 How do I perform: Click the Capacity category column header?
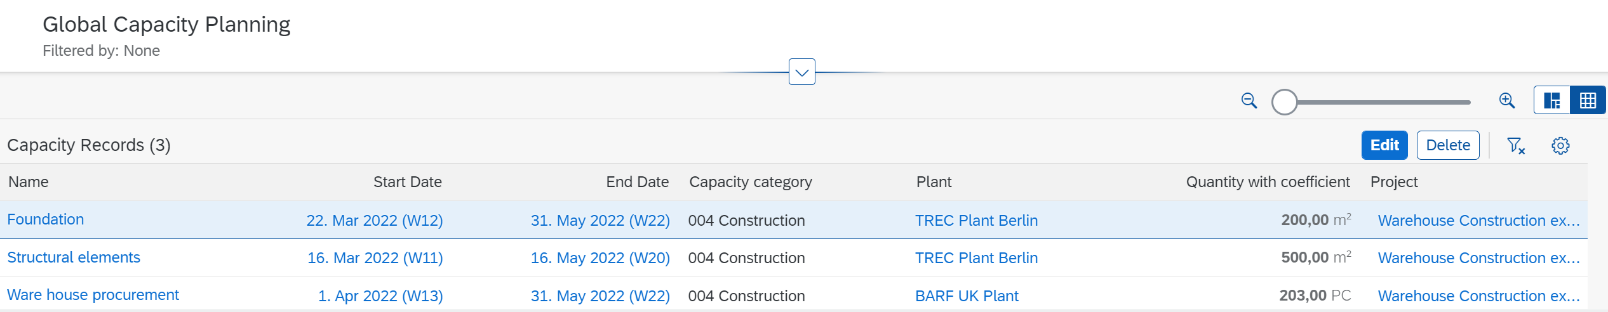(x=750, y=182)
